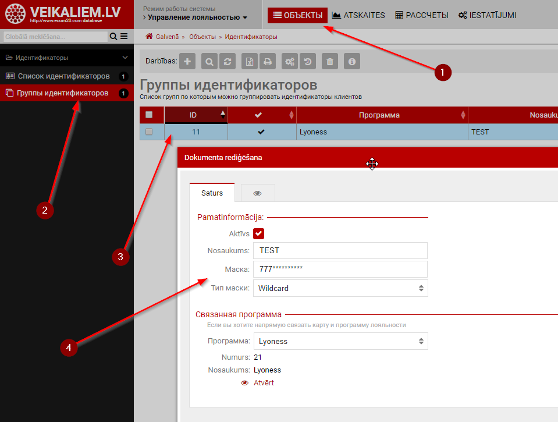558x422 pixels.
Task: Sort table by the Программа column
Action: click(379, 115)
